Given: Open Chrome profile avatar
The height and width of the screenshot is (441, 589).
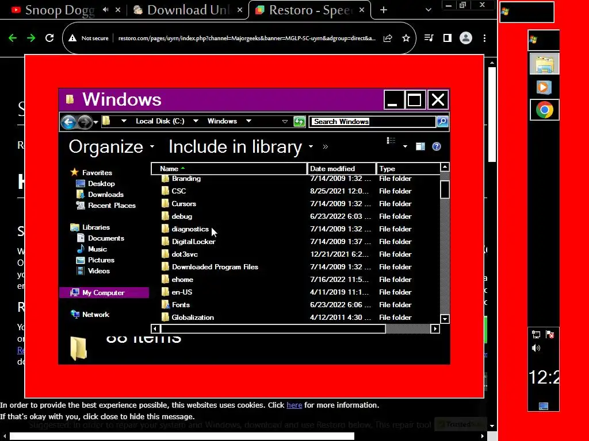Looking at the screenshot, I should (x=466, y=38).
